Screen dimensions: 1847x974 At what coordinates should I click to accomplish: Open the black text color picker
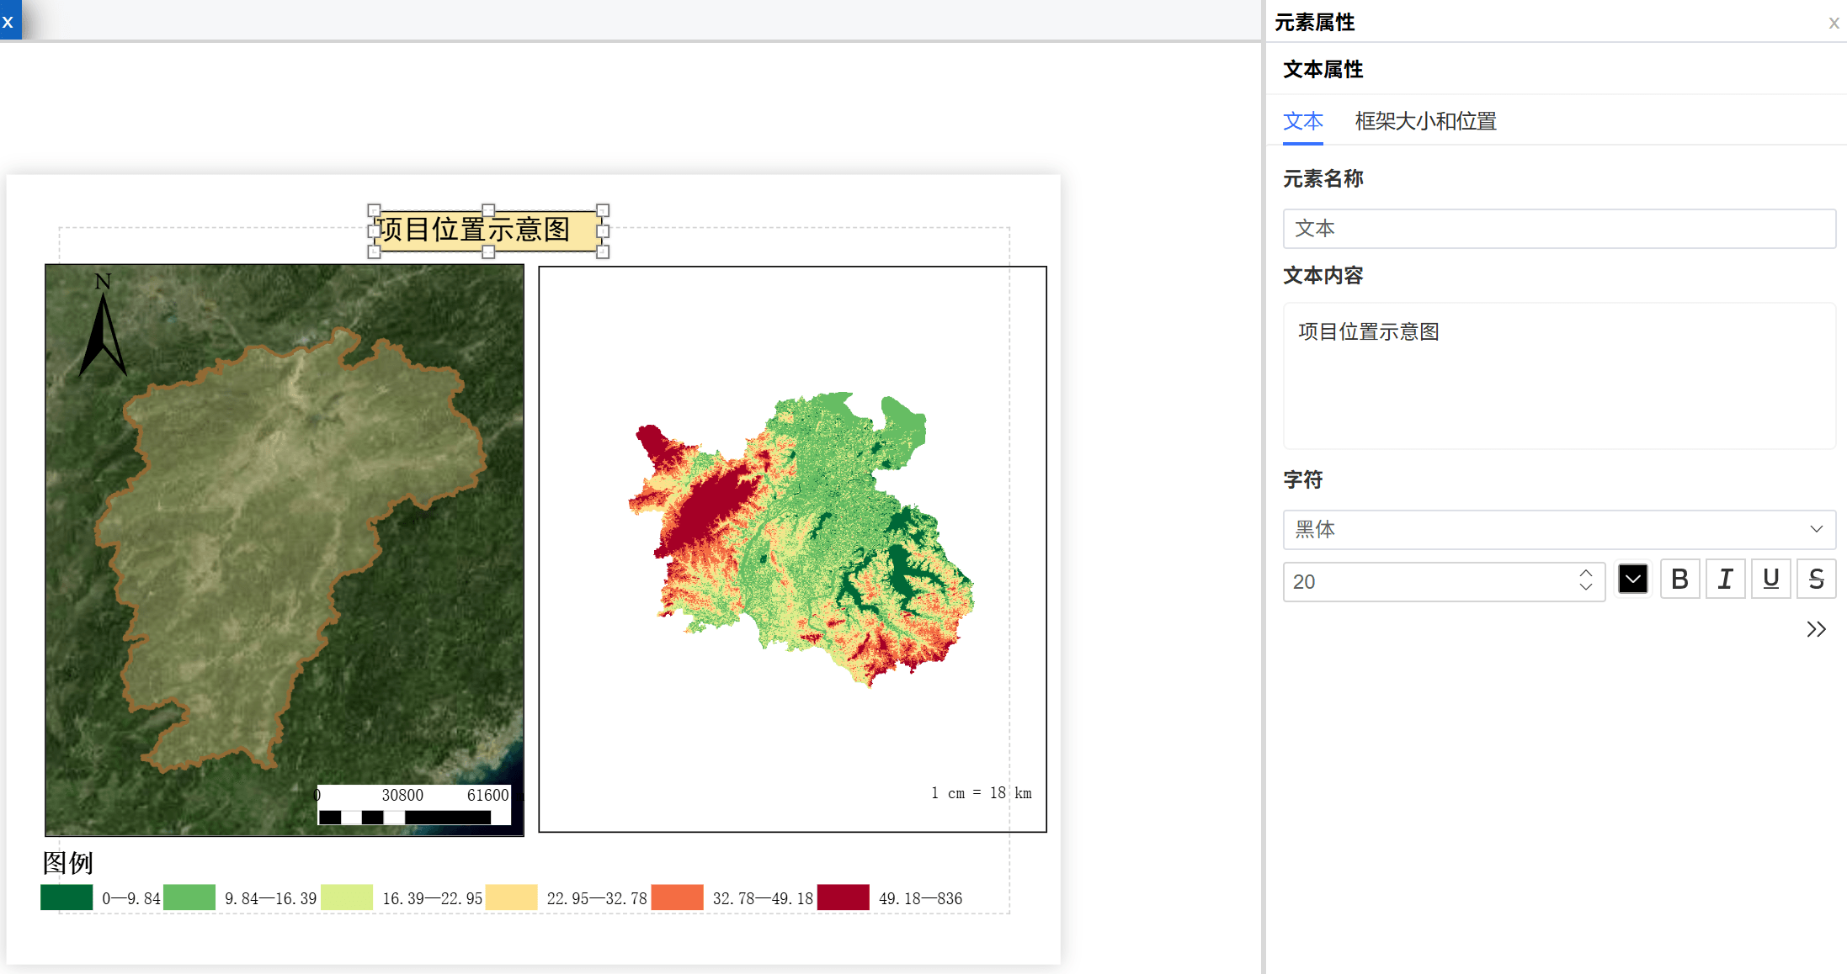1632,580
